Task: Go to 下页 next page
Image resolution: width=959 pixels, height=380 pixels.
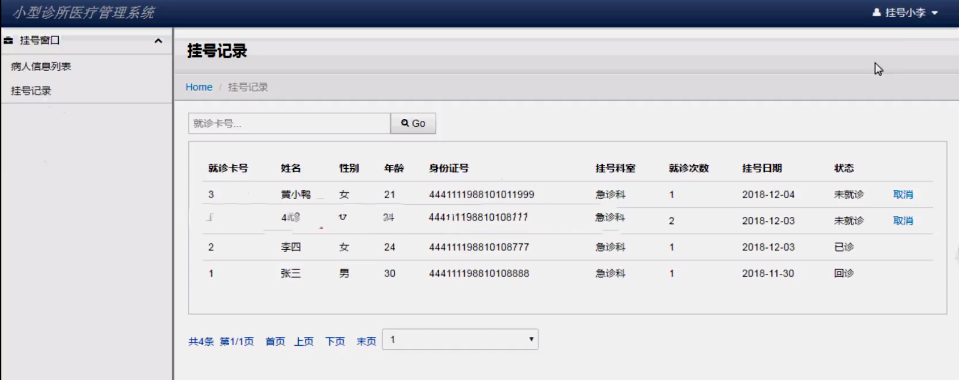Action: [335, 342]
